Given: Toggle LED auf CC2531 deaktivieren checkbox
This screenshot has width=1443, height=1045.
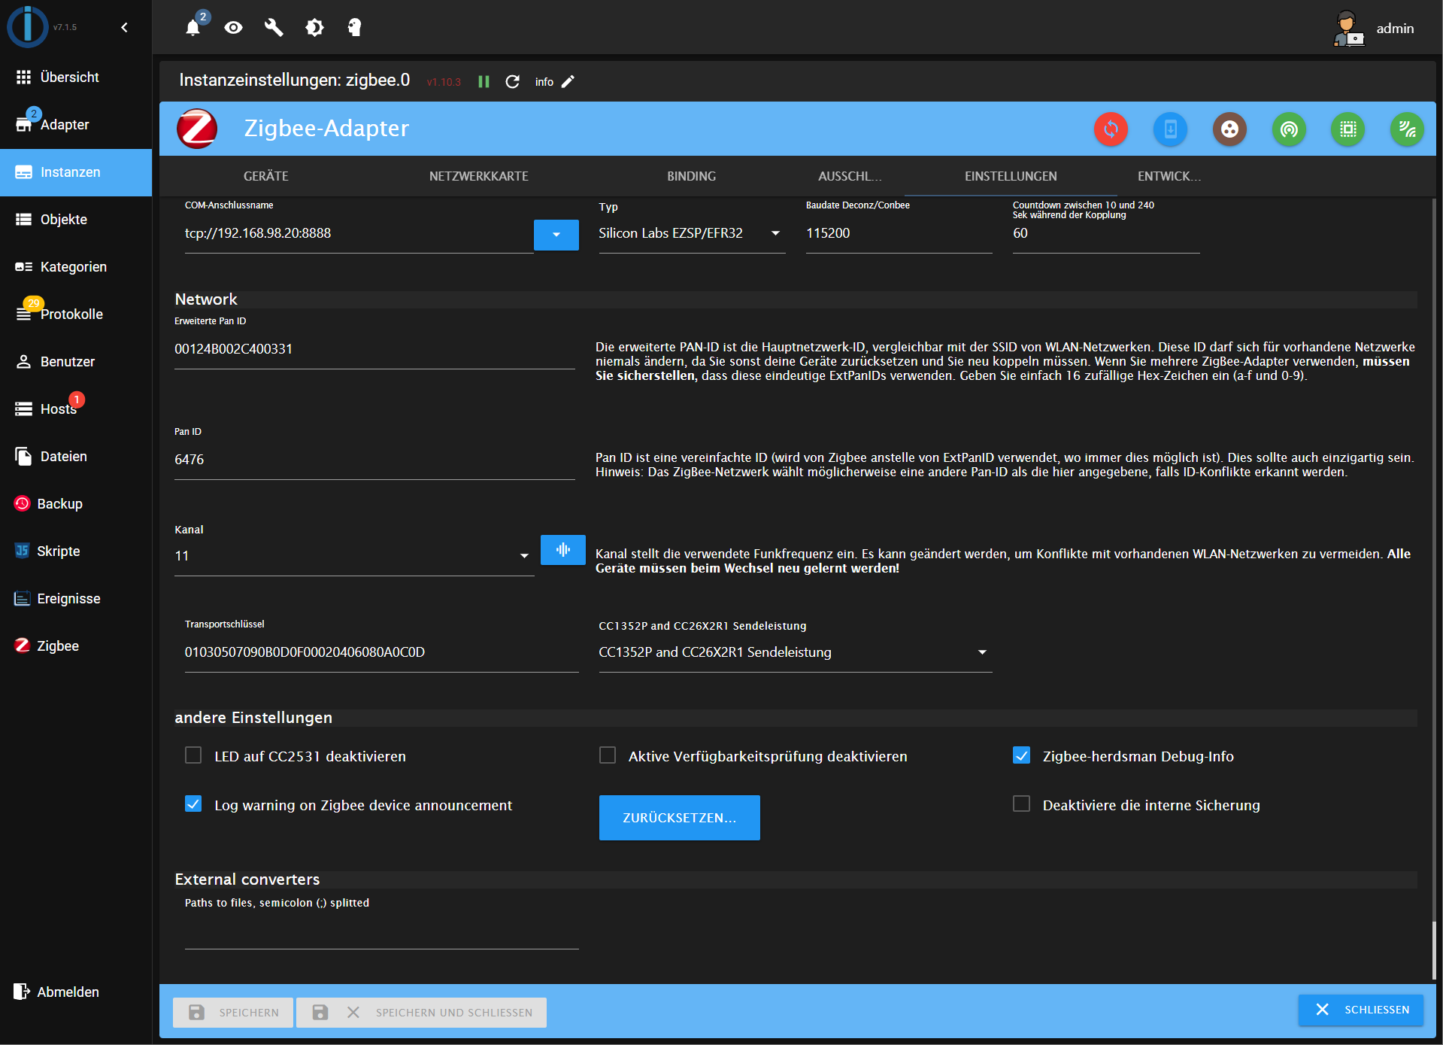Looking at the screenshot, I should click(x=193, y=755).
